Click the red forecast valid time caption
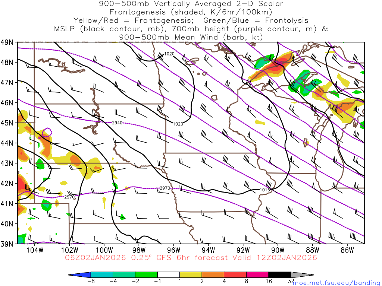The image size is (382, 286). coord(191,258)
